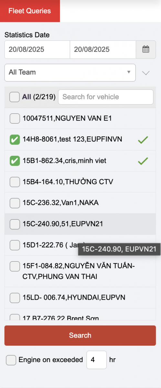Click green checkmark beside 14H8-8061 vehicle
Image resolution: width=161 pixels, height=388 pixels.
pyautogui.click(x=143, y=140)
